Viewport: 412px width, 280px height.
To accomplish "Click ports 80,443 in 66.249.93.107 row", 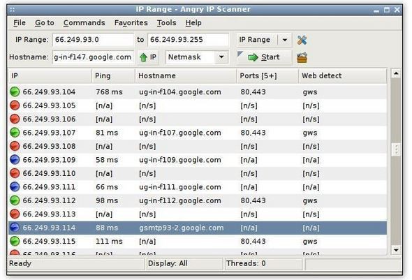I will coord(253,133).
